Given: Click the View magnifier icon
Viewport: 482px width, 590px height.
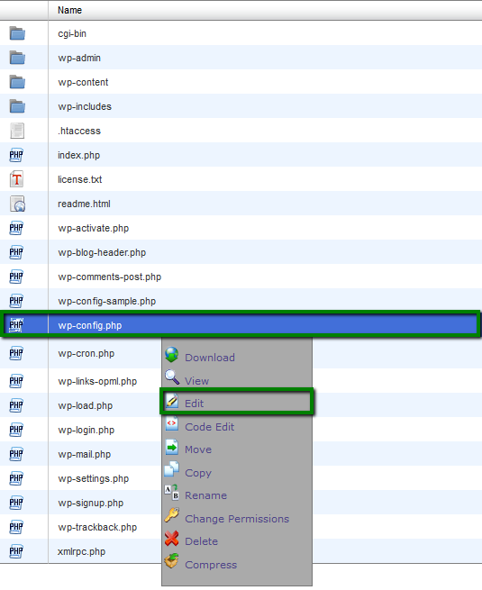Looking at the screenshot, I should pos(172,377).
